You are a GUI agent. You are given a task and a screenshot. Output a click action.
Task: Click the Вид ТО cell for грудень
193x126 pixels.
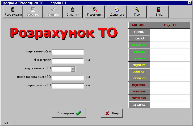point(170,105)
